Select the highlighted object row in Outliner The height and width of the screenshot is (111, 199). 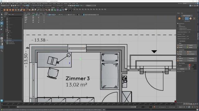(x=13, y=40)
